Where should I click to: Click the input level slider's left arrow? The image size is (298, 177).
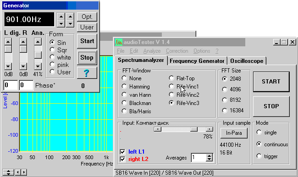(157, 129)
